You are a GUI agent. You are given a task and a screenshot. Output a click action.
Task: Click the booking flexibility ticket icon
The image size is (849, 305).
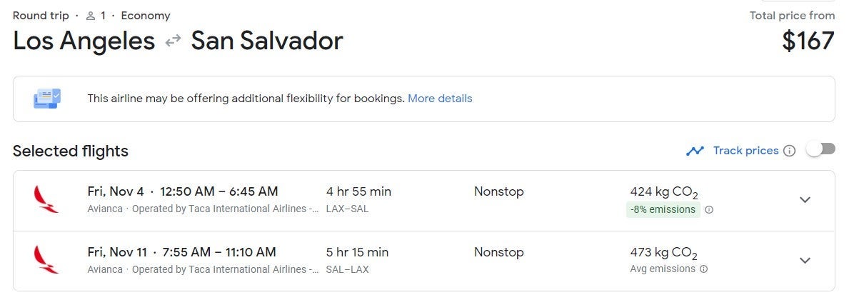pos(47,99)
